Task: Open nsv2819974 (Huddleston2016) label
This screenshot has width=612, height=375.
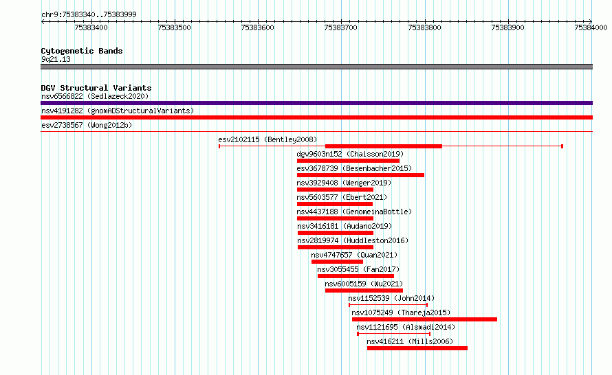Action: [x=353, y=240]
